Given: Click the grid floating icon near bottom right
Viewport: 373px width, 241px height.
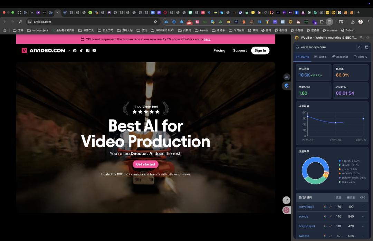Looking at the screenshot, I should pos(286,200).
